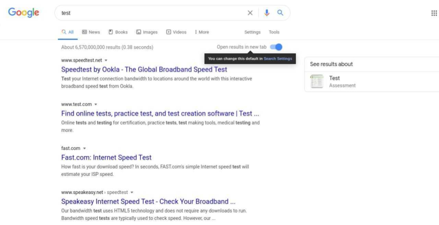Open Speedtest by Ookla result link
The image size is (439, 225).
pos(144,70)
